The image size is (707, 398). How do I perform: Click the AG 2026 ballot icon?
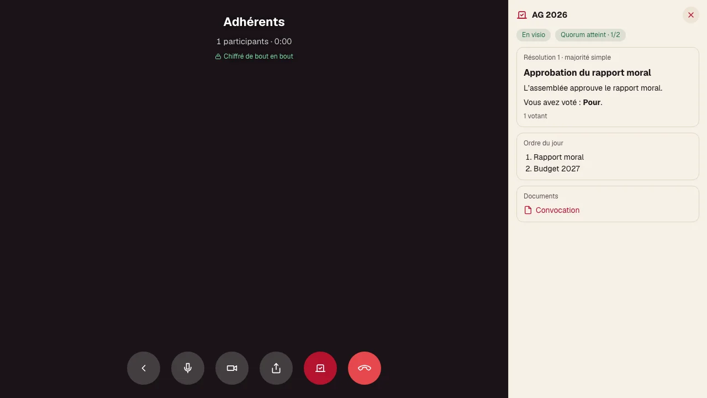pos(522,15)
